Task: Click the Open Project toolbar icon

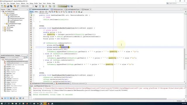Action: pyautogui.click(x=8, y=6)
